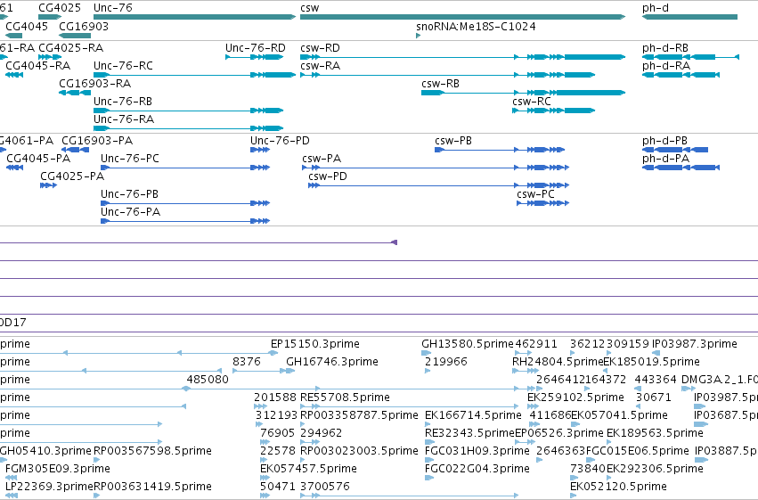Image resolution: width=758 pixels, height=500 pixels.
Task: Select protein CG4025-PA
Action: click(49, 185)
